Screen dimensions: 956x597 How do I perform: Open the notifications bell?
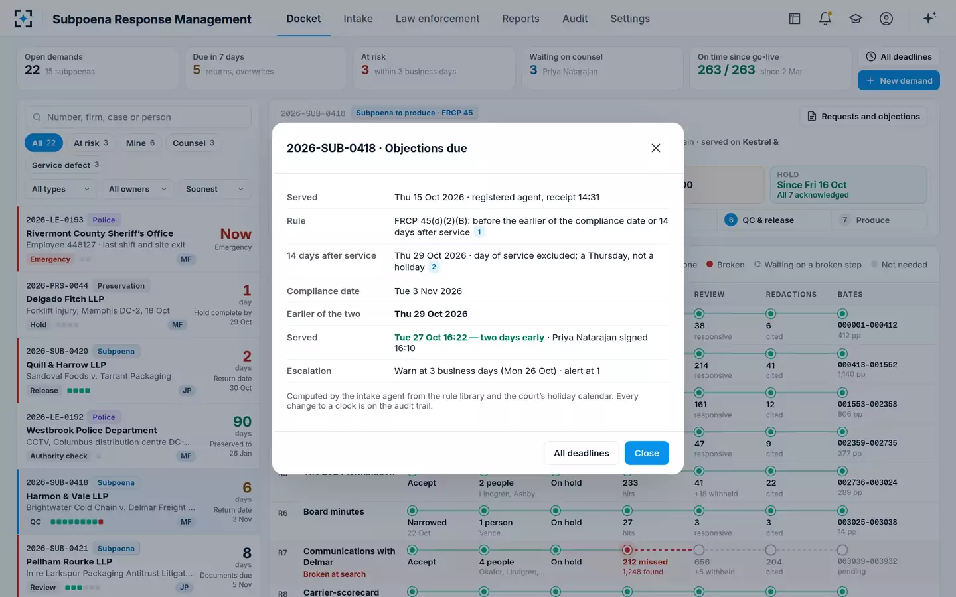825,19
